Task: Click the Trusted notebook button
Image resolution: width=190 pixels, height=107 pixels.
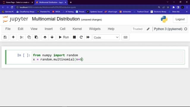Action: (x=137, y=29)
